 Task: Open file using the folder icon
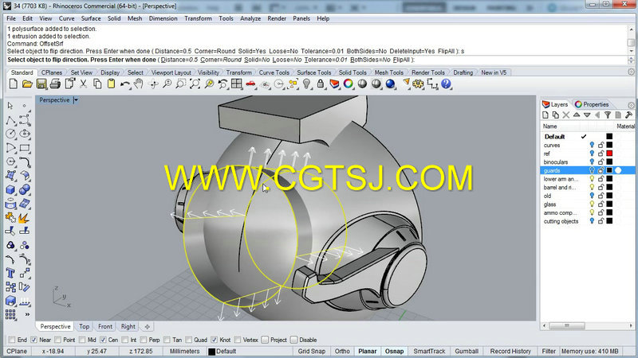[x=27, y=84]
